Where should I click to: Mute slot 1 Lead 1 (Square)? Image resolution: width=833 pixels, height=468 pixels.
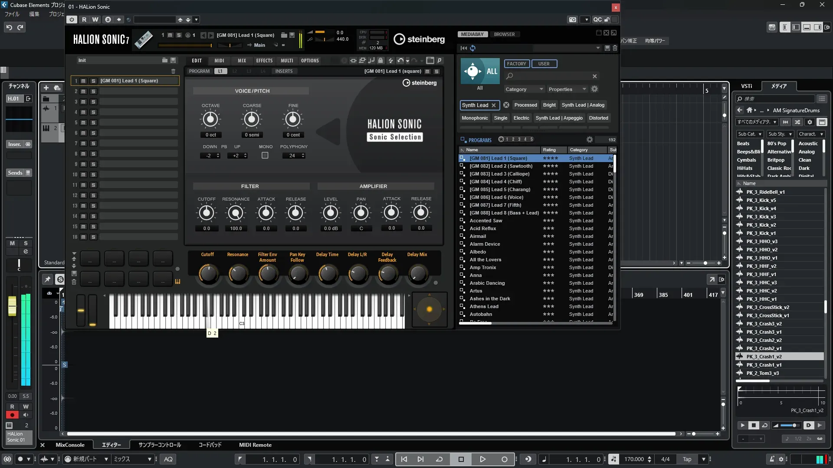[83, 81]
